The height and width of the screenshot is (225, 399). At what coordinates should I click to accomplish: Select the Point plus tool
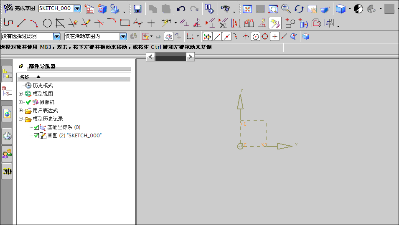151,23
